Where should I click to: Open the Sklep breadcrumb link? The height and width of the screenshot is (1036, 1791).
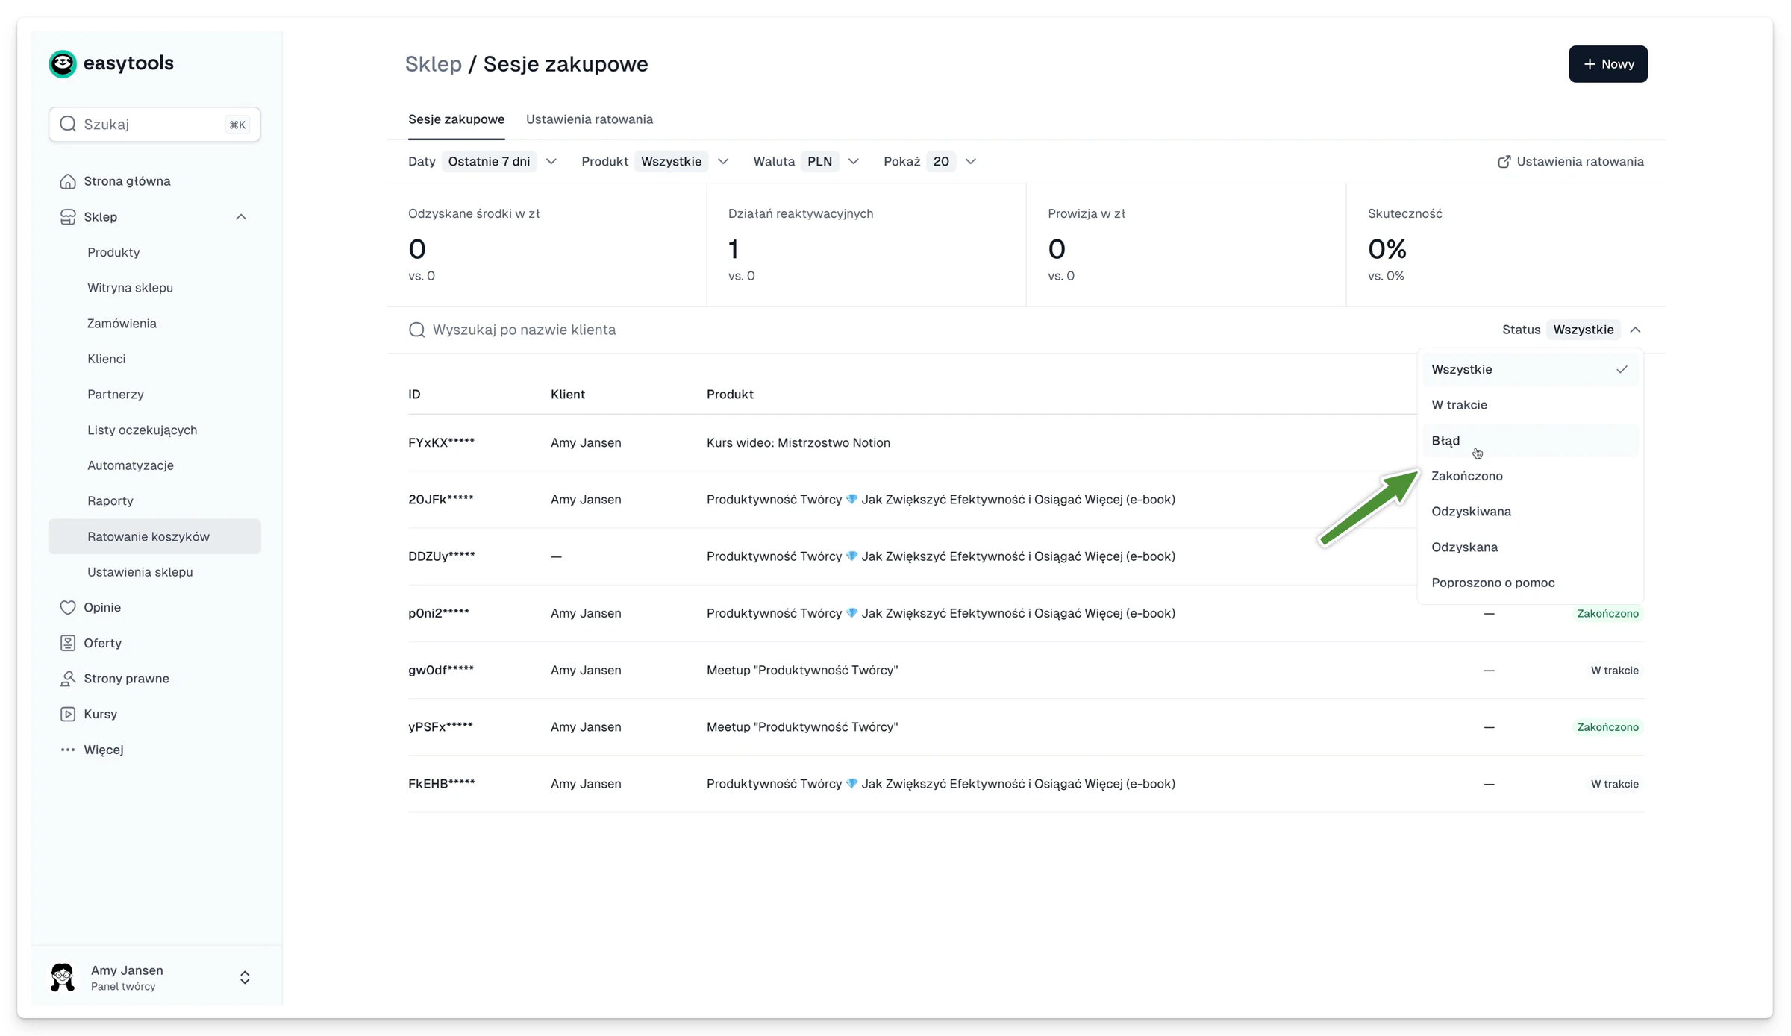pyautogui.click(x=433, y=64)
